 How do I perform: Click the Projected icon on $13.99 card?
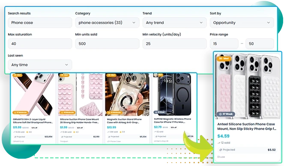click(109, 137)
